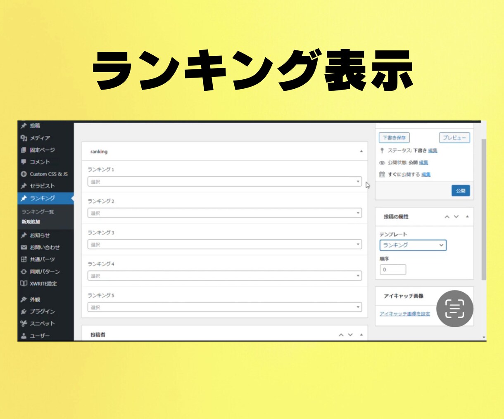The height and width of the screenshot is (419, 504).
Task: Click the sync icon beside 同期パターン
Action: (x=24, y=272)
